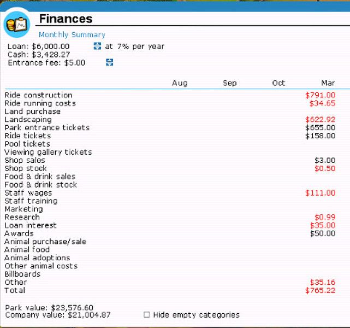Click the $3.00 shop sales value

[x=325, y=160]
